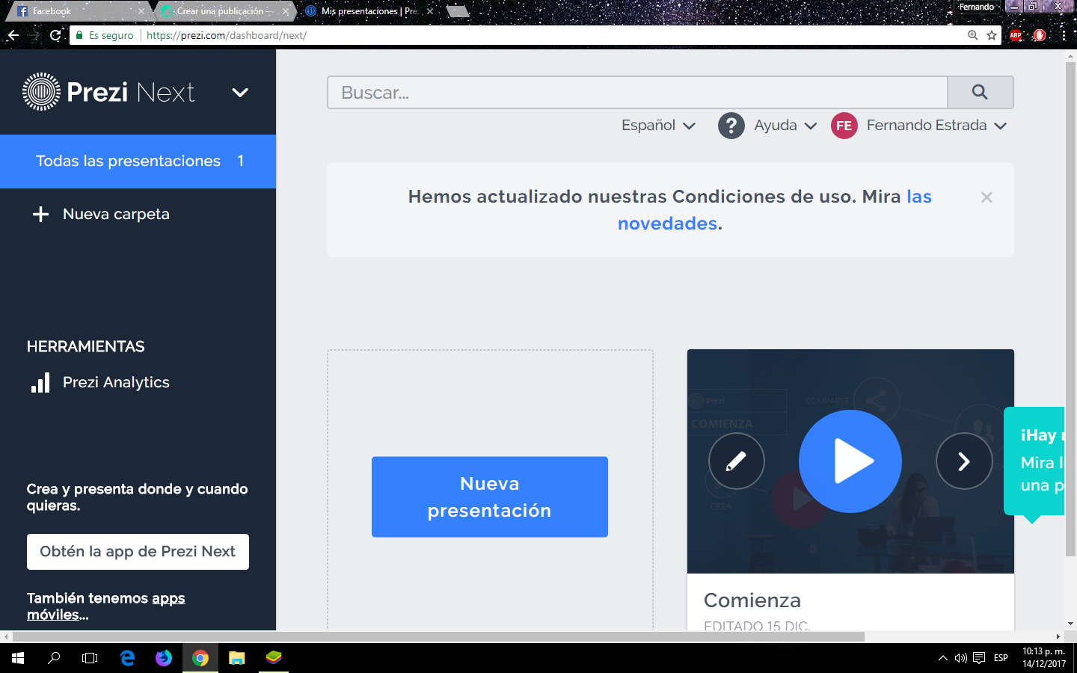The height and width of the screenshot is (673, 1077).
Task: Play the Comienza presentation
Action: (850, 461)
